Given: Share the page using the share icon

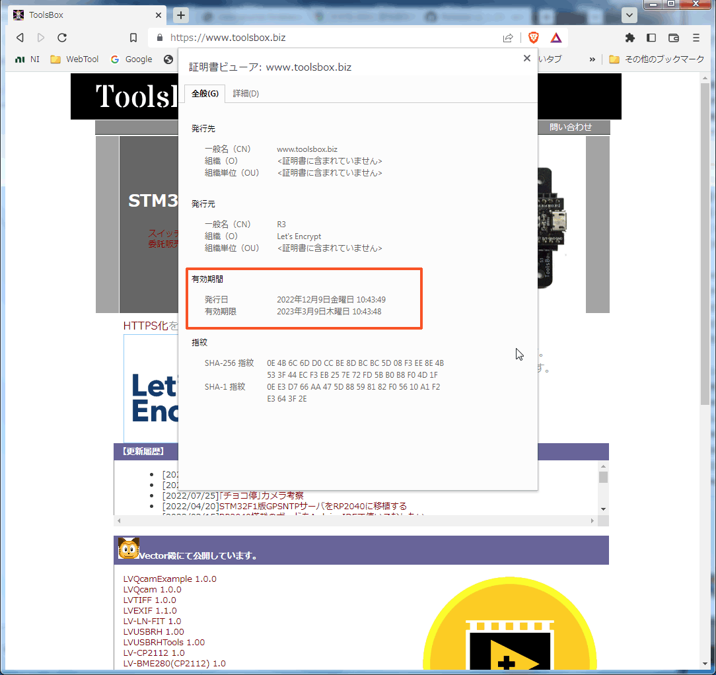Looking at the screenshot, I should pos(508,38).
